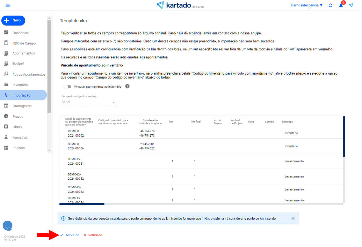Open the chat support bubble
Screen dimensions: 362x247
8,226
